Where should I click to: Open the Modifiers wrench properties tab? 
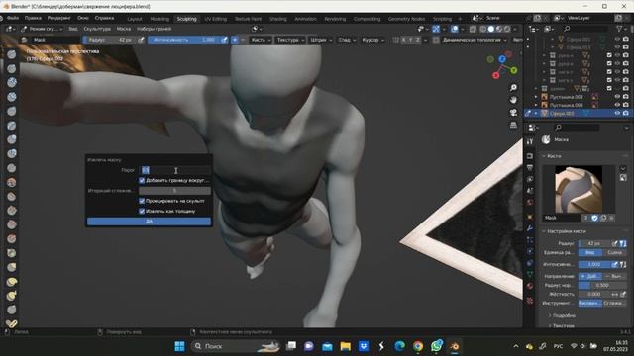coord(530,228)
